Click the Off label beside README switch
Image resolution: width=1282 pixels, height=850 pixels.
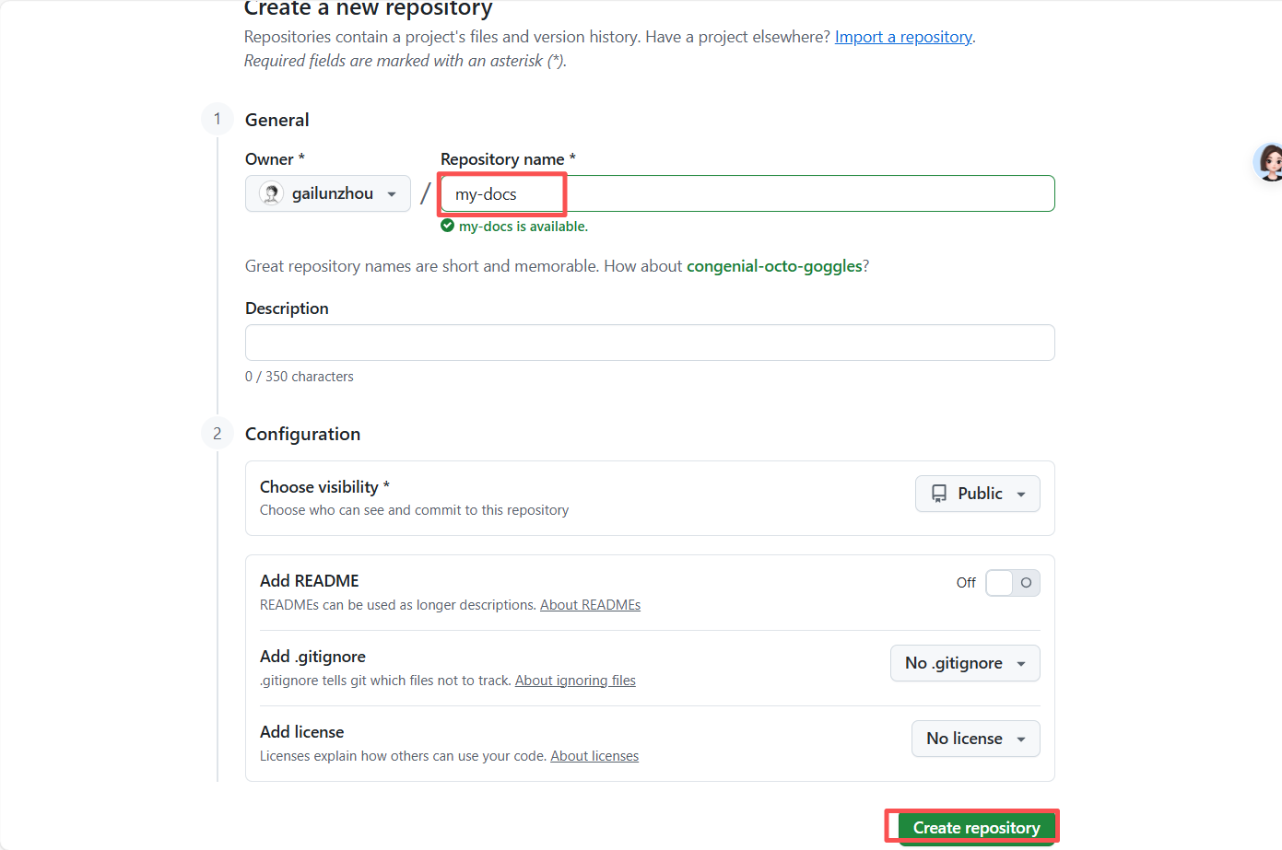point(966,583)
